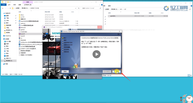The height and width of the screenshot is (103, 193).
Task: Open the 共享 ribbon tab in the UGNX window
Action: click(x=14, y=5)
